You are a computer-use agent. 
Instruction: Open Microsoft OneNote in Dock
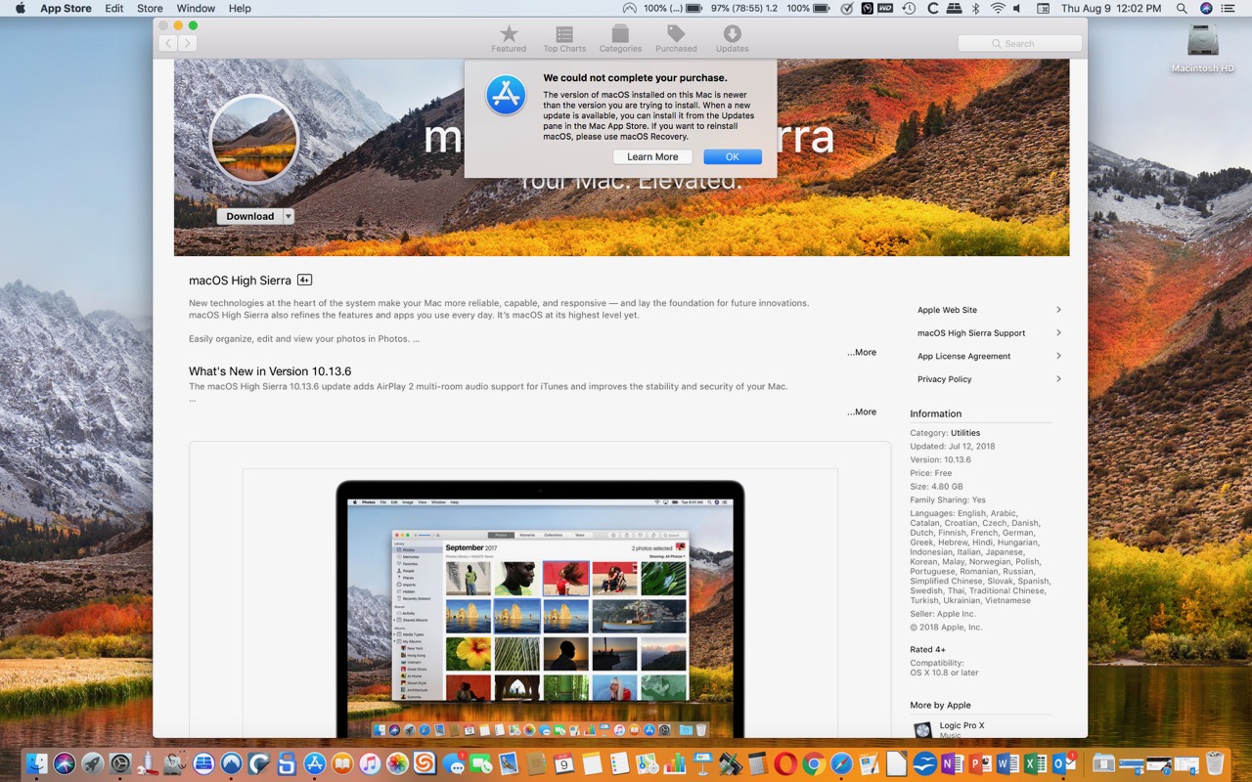click(x=953, y=763)
